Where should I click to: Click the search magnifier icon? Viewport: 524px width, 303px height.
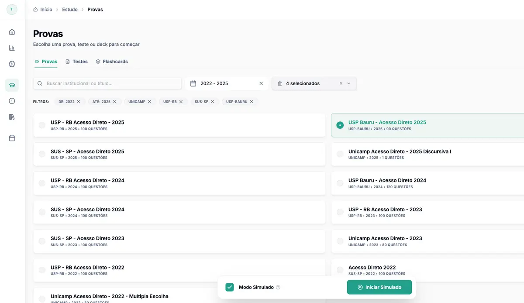[x=40, y=83]
